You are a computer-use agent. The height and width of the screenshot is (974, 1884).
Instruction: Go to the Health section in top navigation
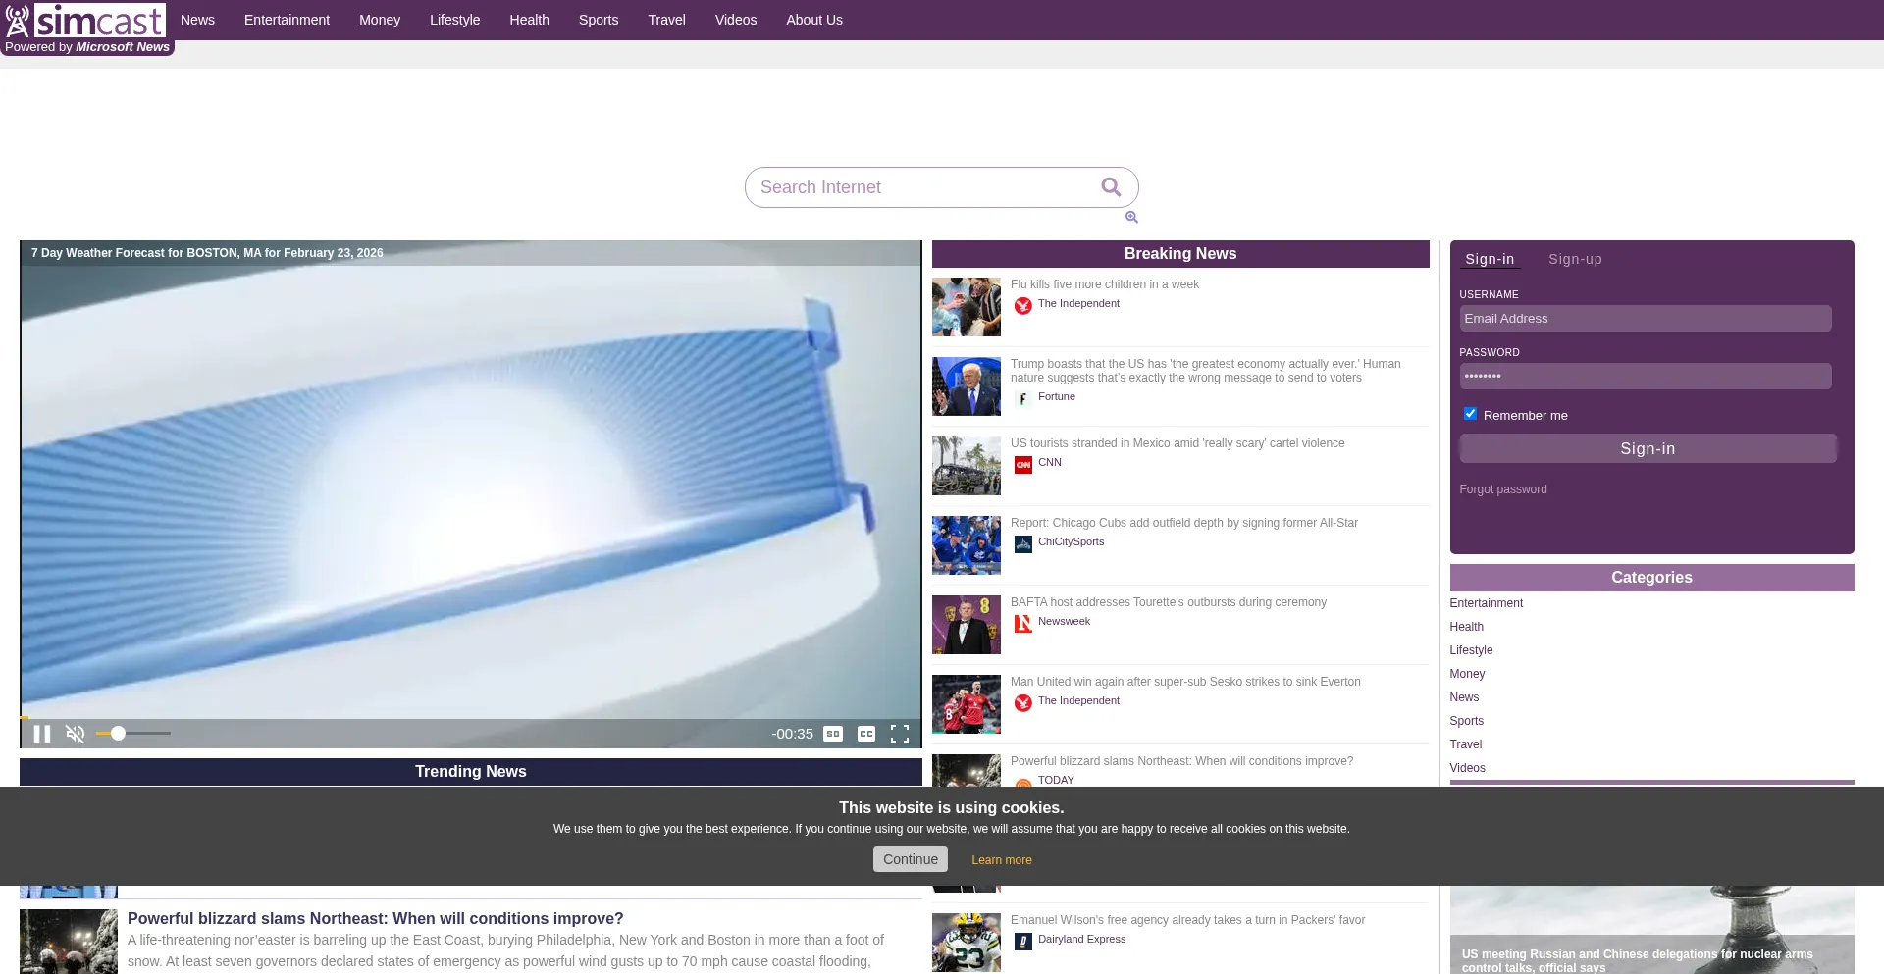529,20
